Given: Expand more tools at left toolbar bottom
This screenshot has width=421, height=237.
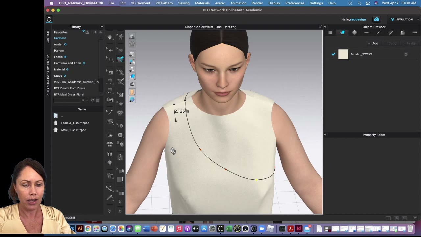Looking at the screenshot, I should click(110, 211).
